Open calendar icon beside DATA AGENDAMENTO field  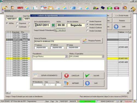pyautogui.click(x=53, y=25)
